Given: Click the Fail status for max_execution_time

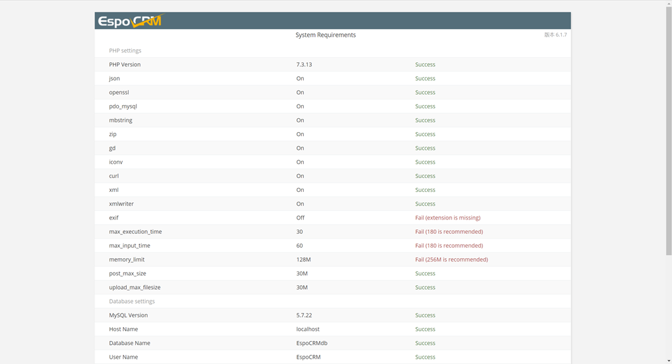Looking at the screenshot, I should pyautogui.click(x=449, y=232).
